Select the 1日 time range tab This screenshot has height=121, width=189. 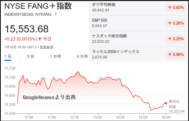coord(8,56)
